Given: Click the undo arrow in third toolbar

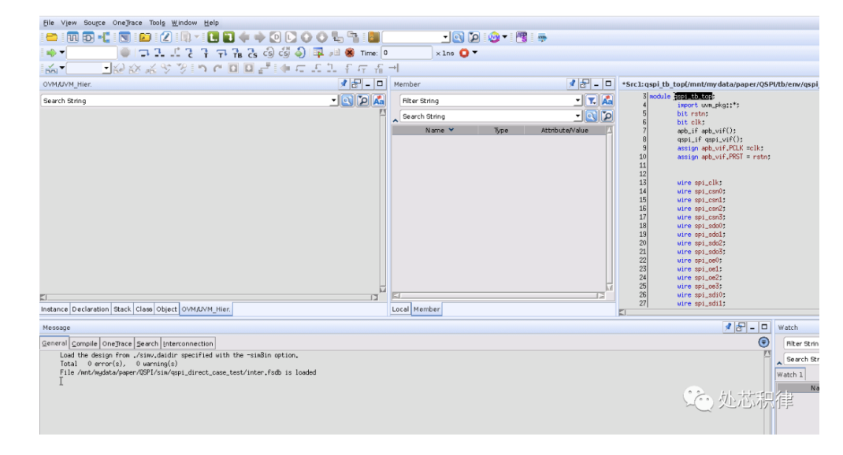Looking at the screenshot, I should click(x=202, y=68).
